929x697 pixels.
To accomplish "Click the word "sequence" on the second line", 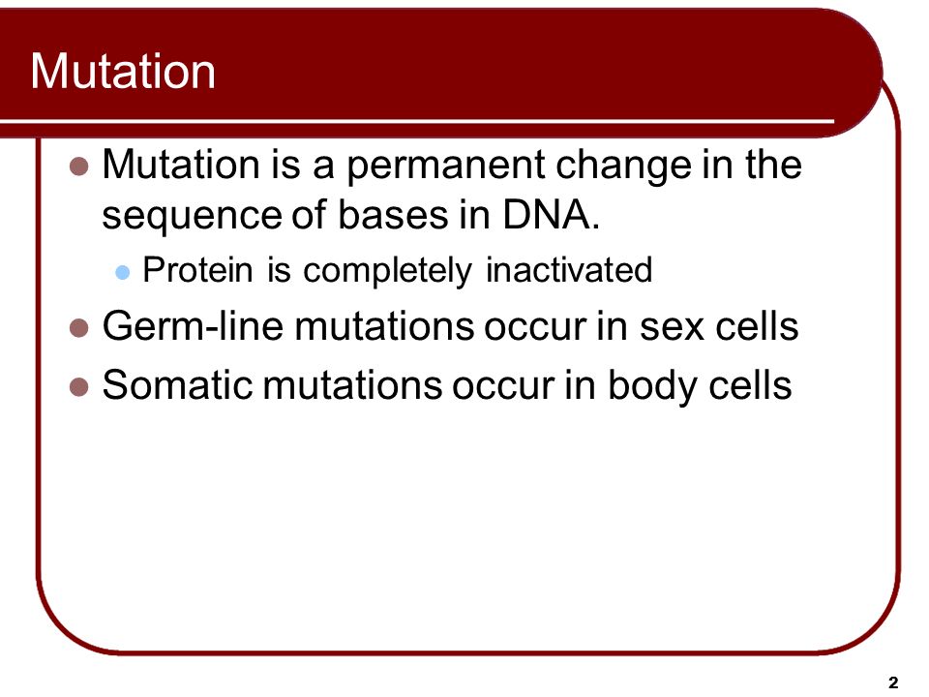I will pos(191,217).
